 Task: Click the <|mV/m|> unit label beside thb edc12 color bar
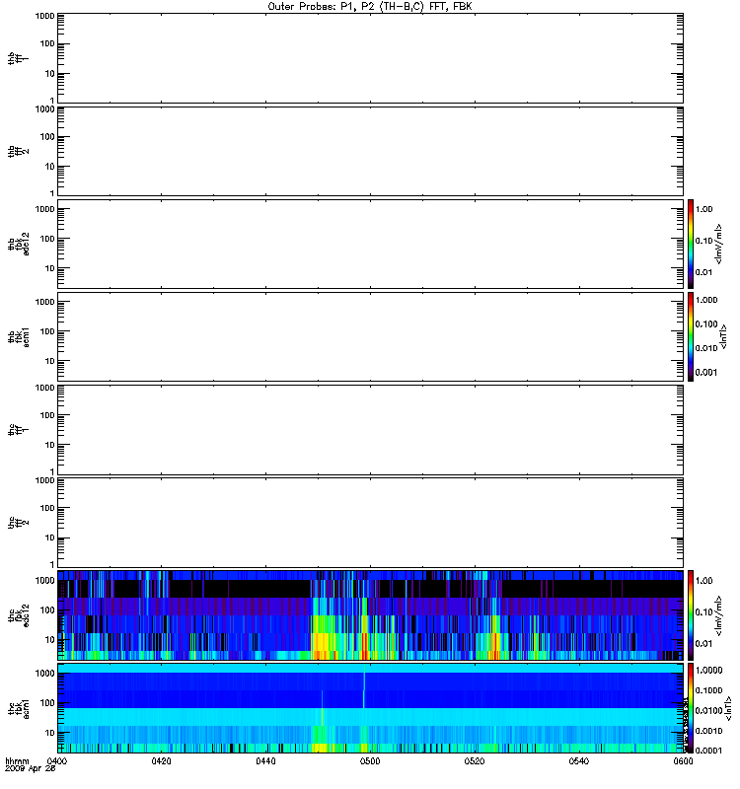[719, 244]
